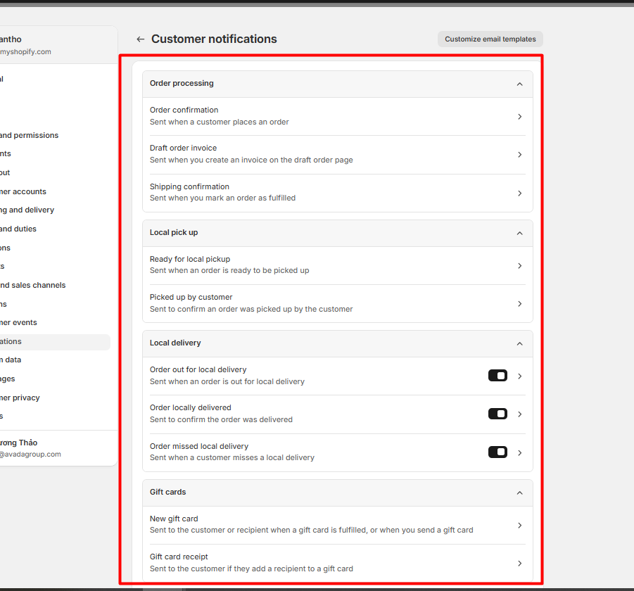Collapse the Local pick up section

coord(519,233)
